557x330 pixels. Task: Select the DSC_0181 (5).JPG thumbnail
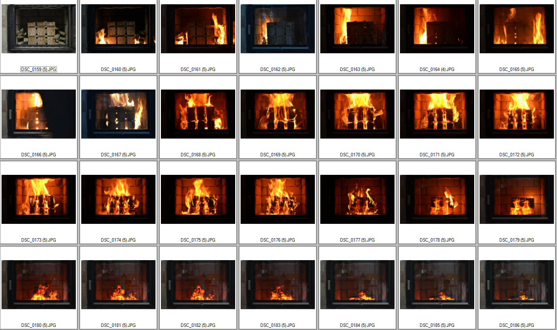coord(118,285)
